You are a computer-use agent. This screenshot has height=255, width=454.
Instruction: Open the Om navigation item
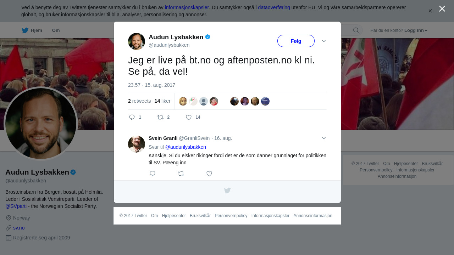[x=56, y=30]
